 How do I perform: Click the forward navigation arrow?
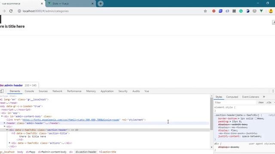pos(4,11)
